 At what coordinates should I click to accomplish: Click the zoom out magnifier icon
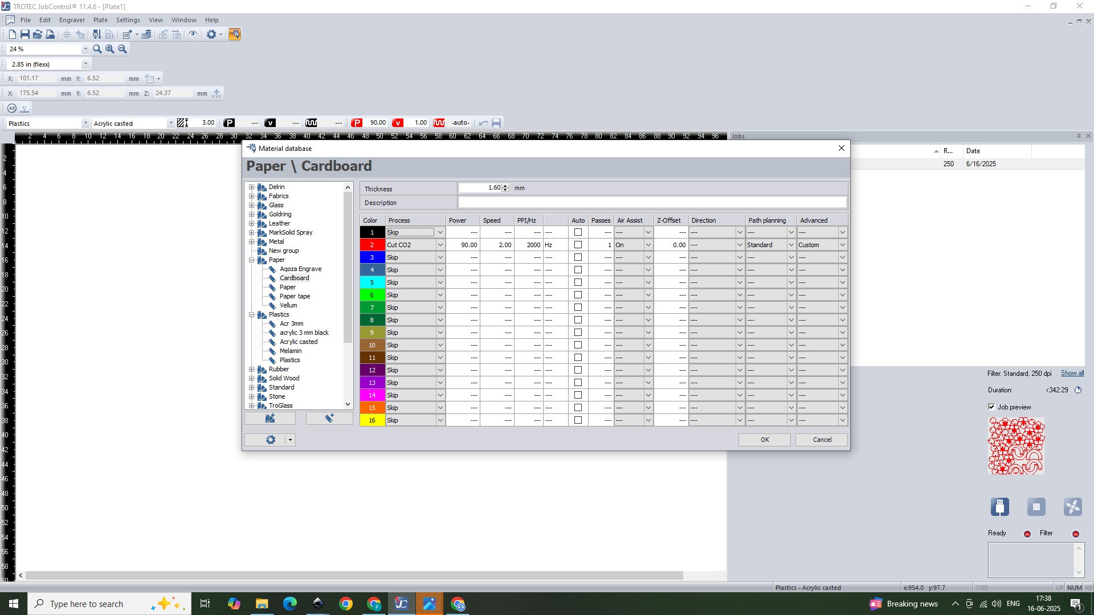coord(123,49)
